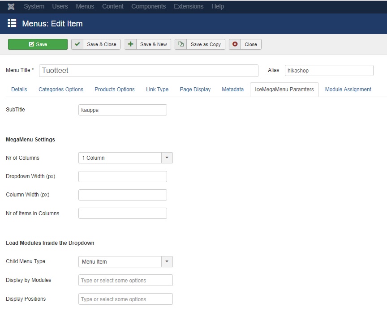The image size is (387, 320).
Task: Click the red X icon of Close
Action: pyautogui.click(x=235, y=44)
